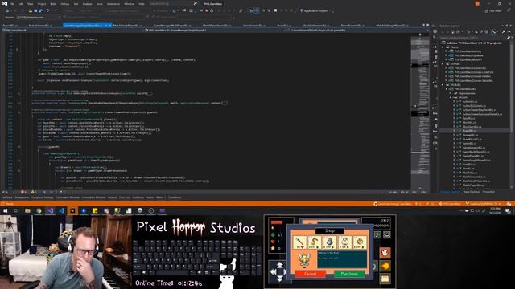515x289 pixels.
Task: Open the Output window tab
Action: point(113,197)
